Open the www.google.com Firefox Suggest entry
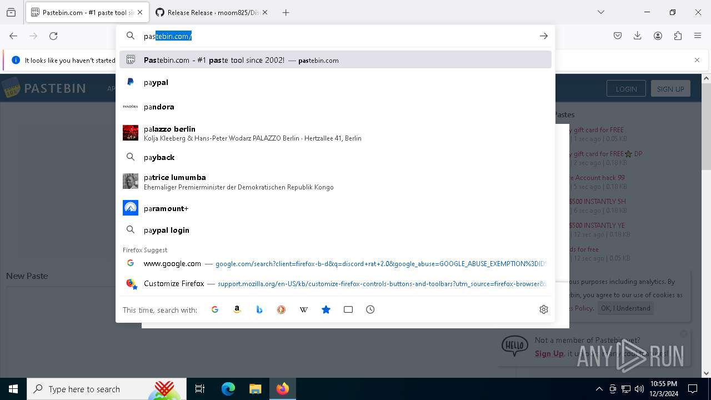This screenshot has width=711, height=400. (x=336, y=263)
